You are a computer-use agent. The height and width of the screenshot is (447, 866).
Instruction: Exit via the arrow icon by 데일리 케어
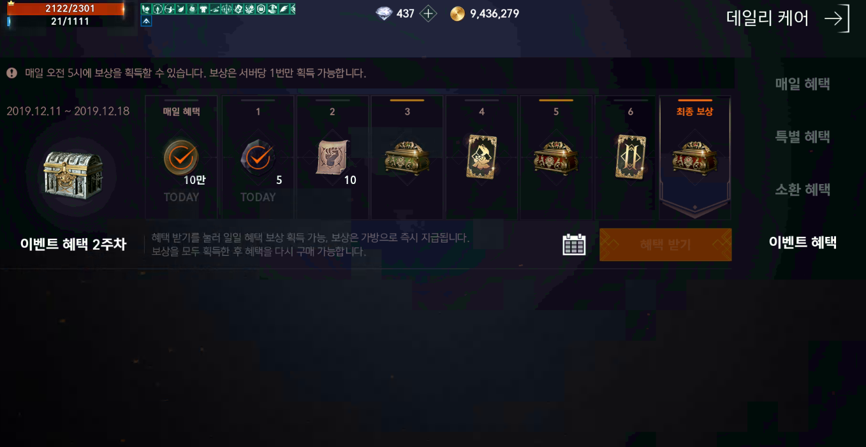click(837, 18)
